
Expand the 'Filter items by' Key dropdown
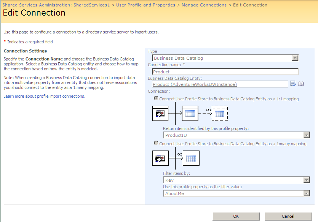click(x=236, y=180)
